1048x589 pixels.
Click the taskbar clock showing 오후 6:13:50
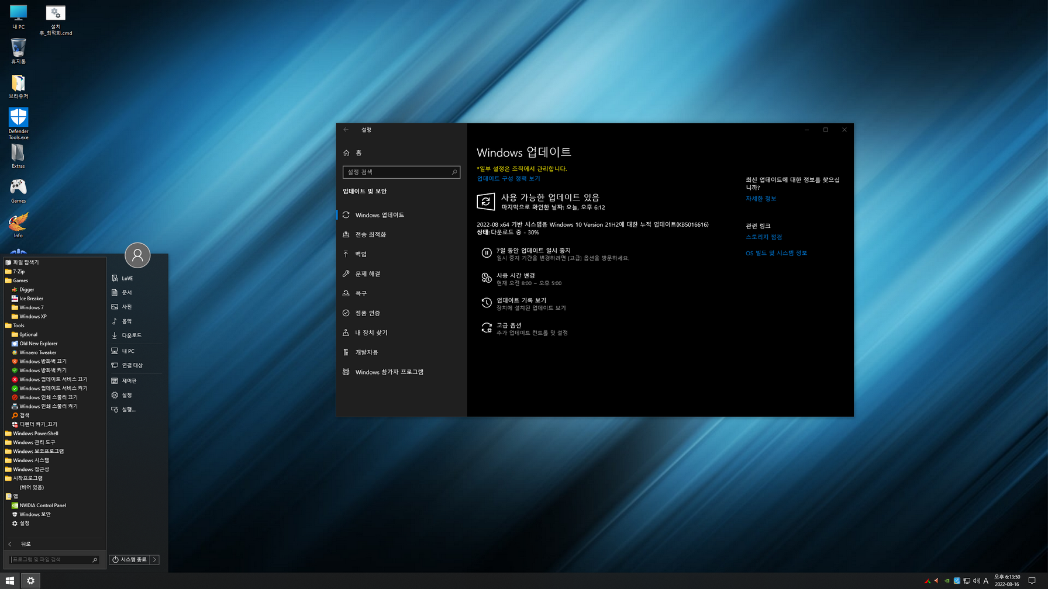1007,580
